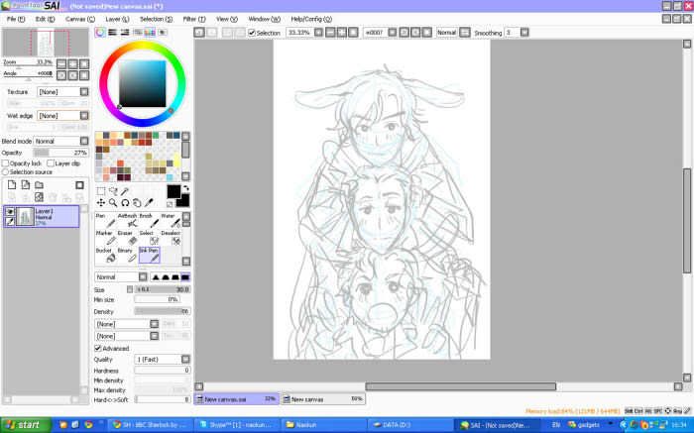The image size is (694, 433).
Task: Click the color wheel panel icon
Action: pos(100,33)
